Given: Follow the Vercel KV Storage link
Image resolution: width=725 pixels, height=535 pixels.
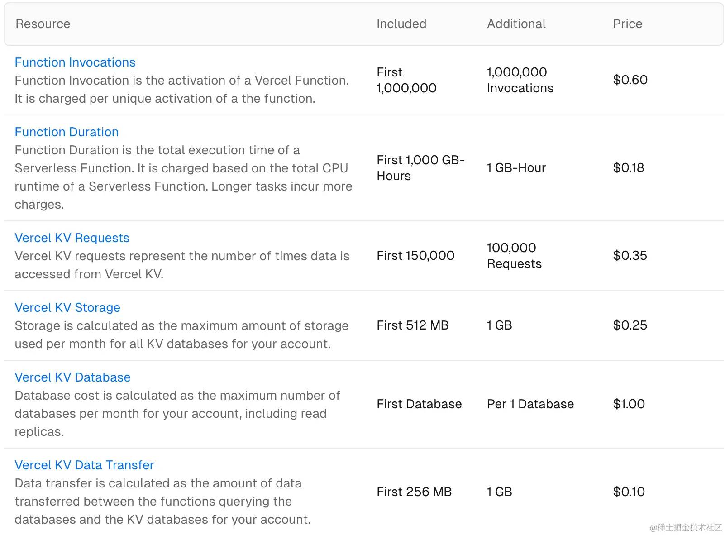Looking at the screenshot, I should [x=67, y=308].
